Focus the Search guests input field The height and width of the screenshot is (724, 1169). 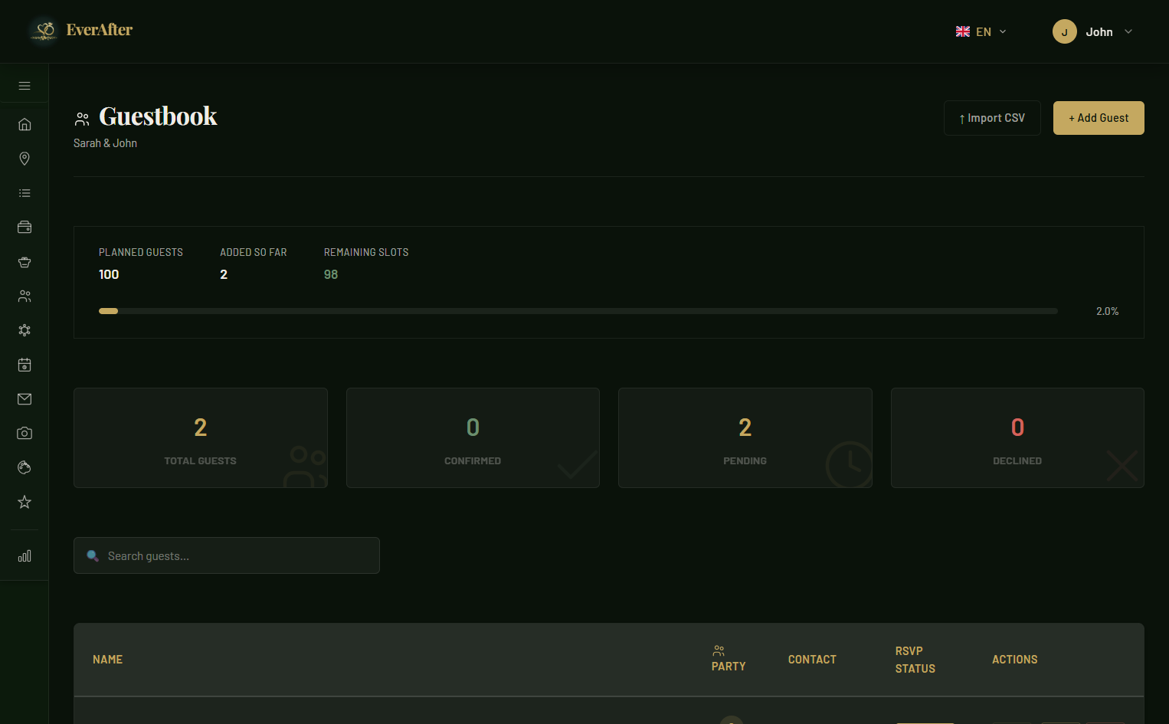[x=237, y=556]
